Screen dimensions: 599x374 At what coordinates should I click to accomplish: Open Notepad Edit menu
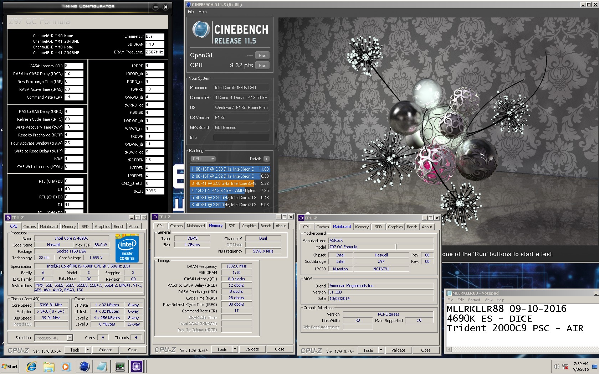461,300
